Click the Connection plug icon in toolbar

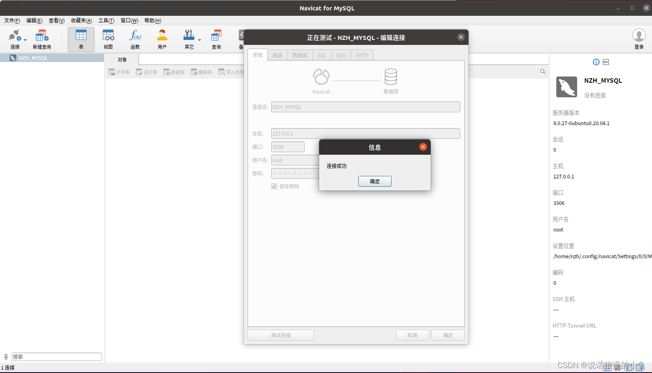(15, 36)
